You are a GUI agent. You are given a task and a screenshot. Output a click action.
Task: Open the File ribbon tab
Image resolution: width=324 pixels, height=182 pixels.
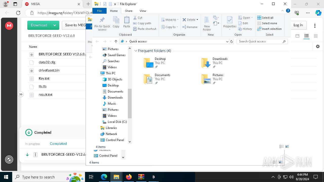click(99, 11)
